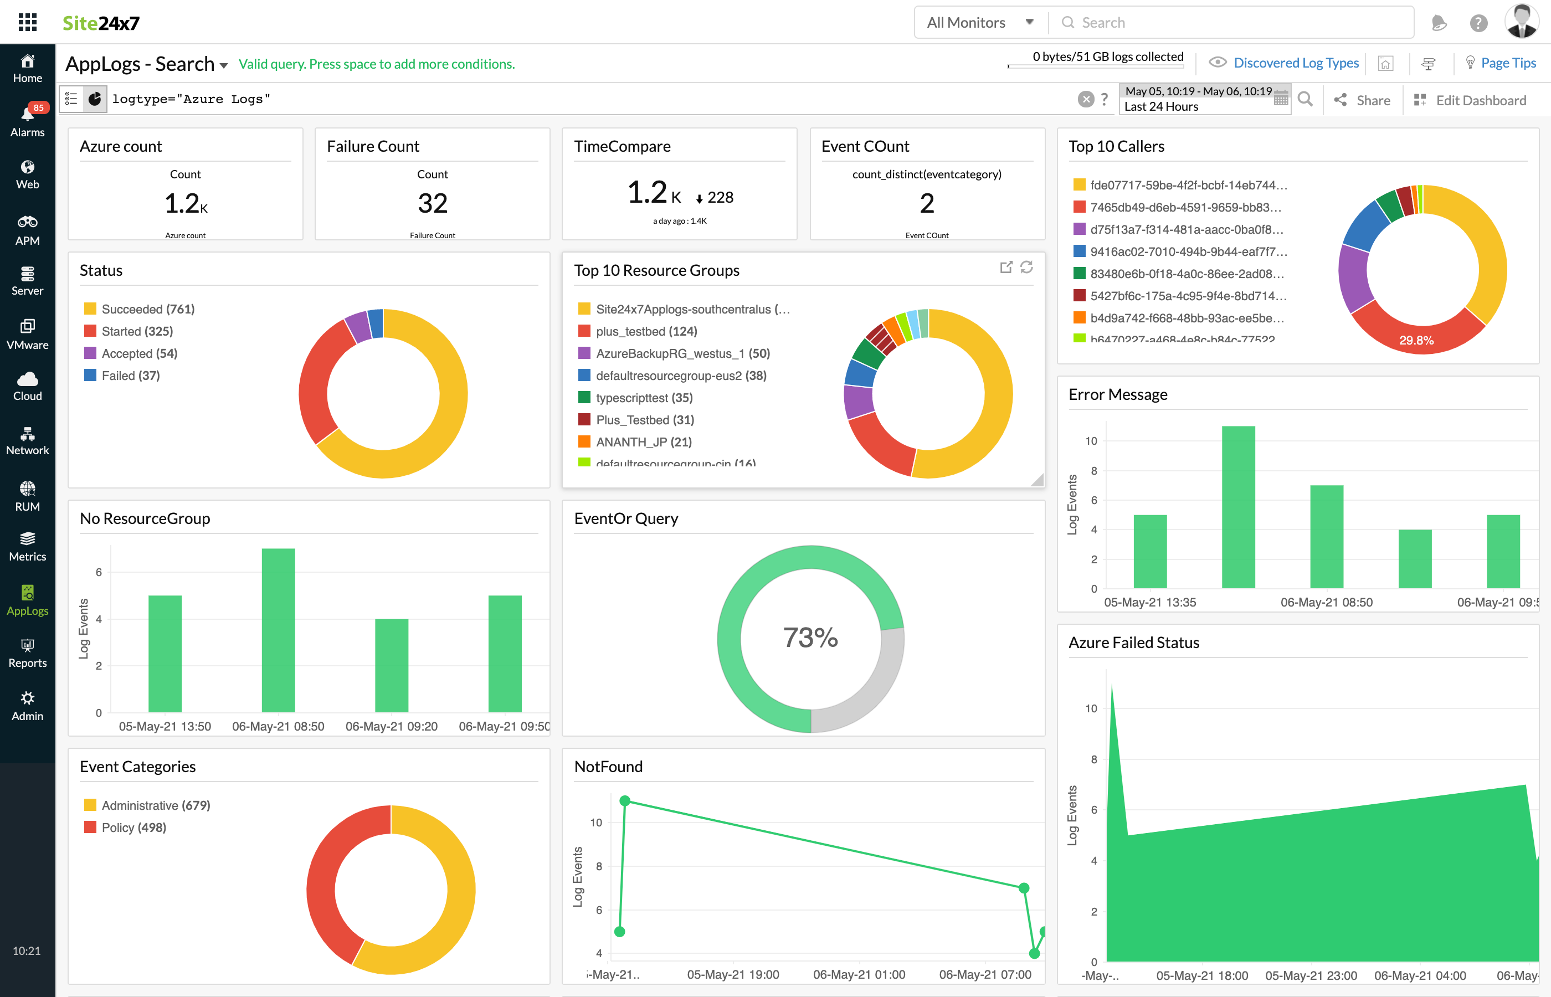Open the apps grid icon top left
The image size is (1551, 997).
[x=27, y=22]
